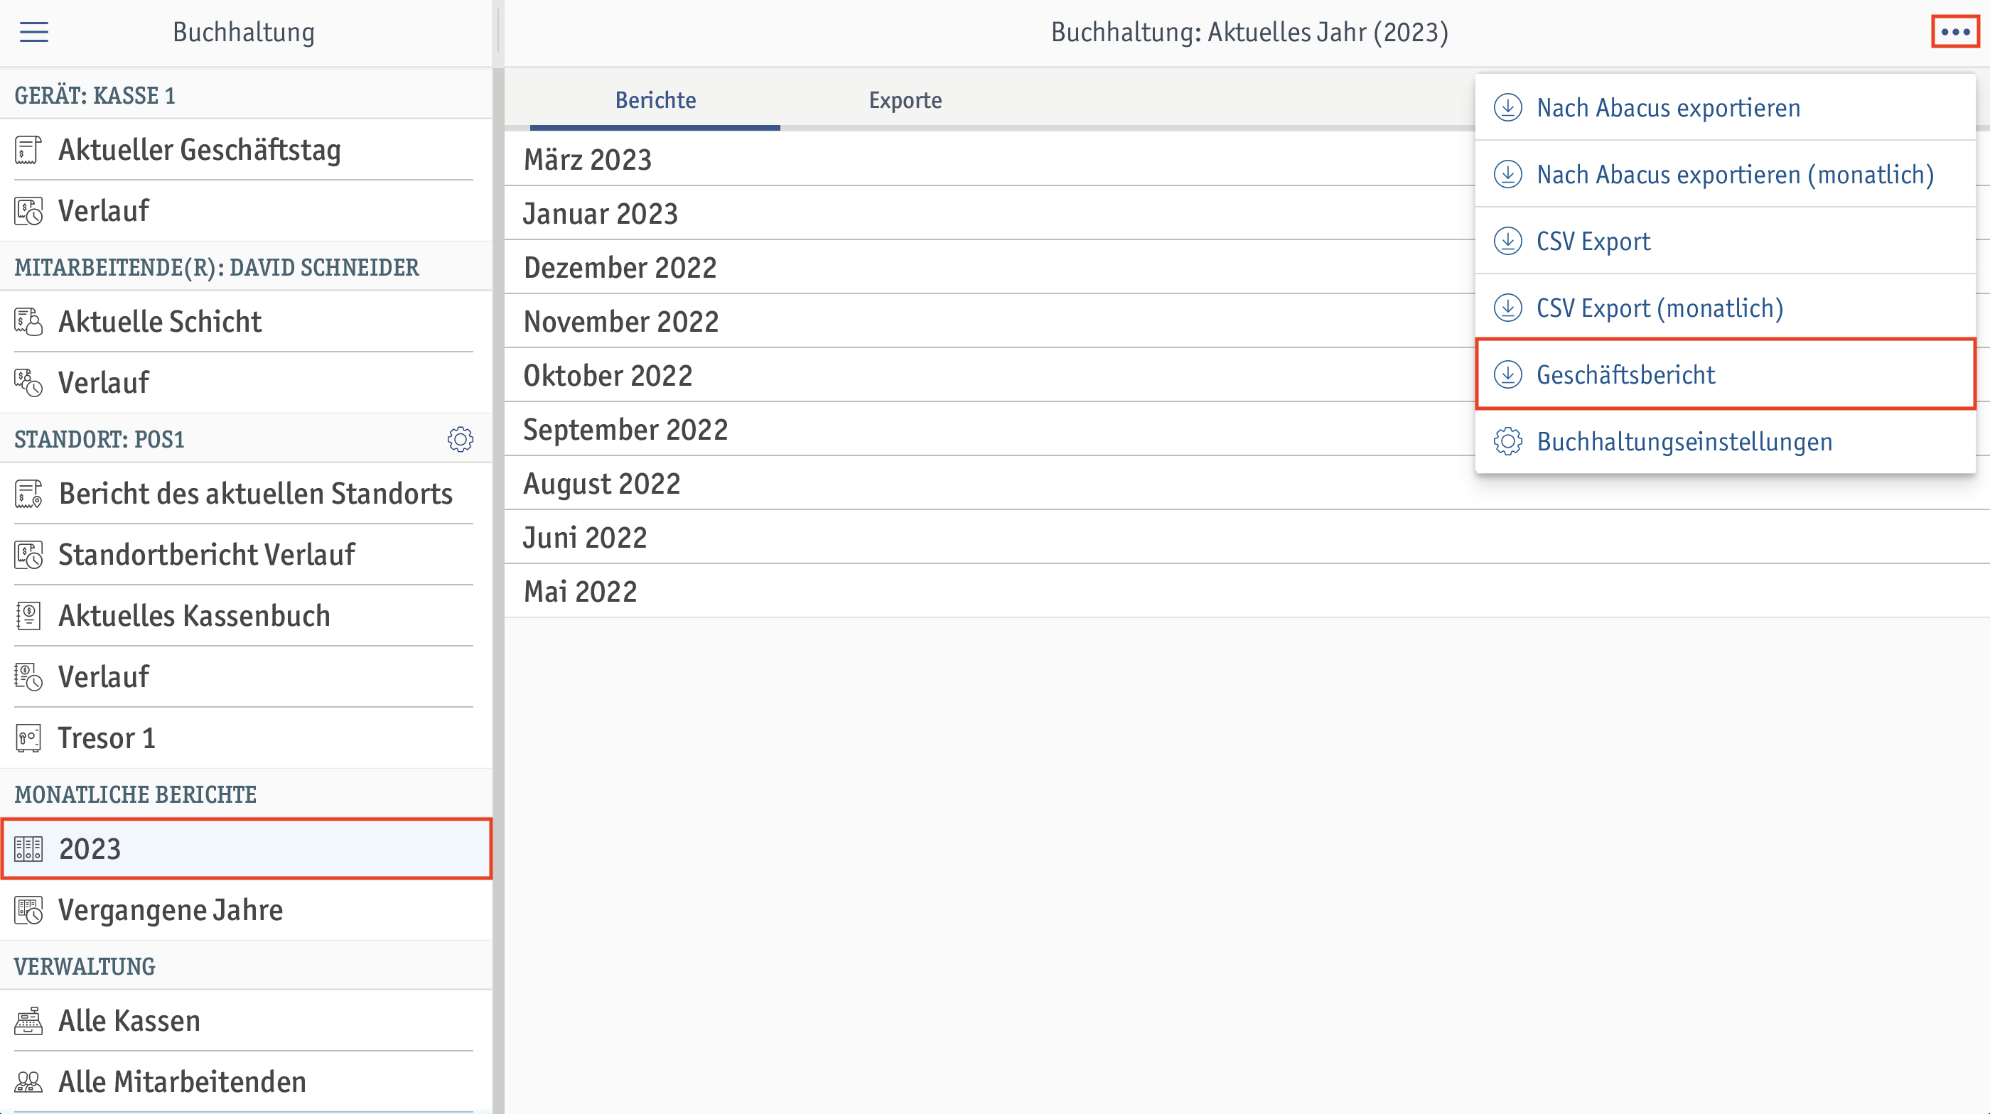
Task: Click the Verlauf icon under Mitarbeitende
Action: coord(28,383)
